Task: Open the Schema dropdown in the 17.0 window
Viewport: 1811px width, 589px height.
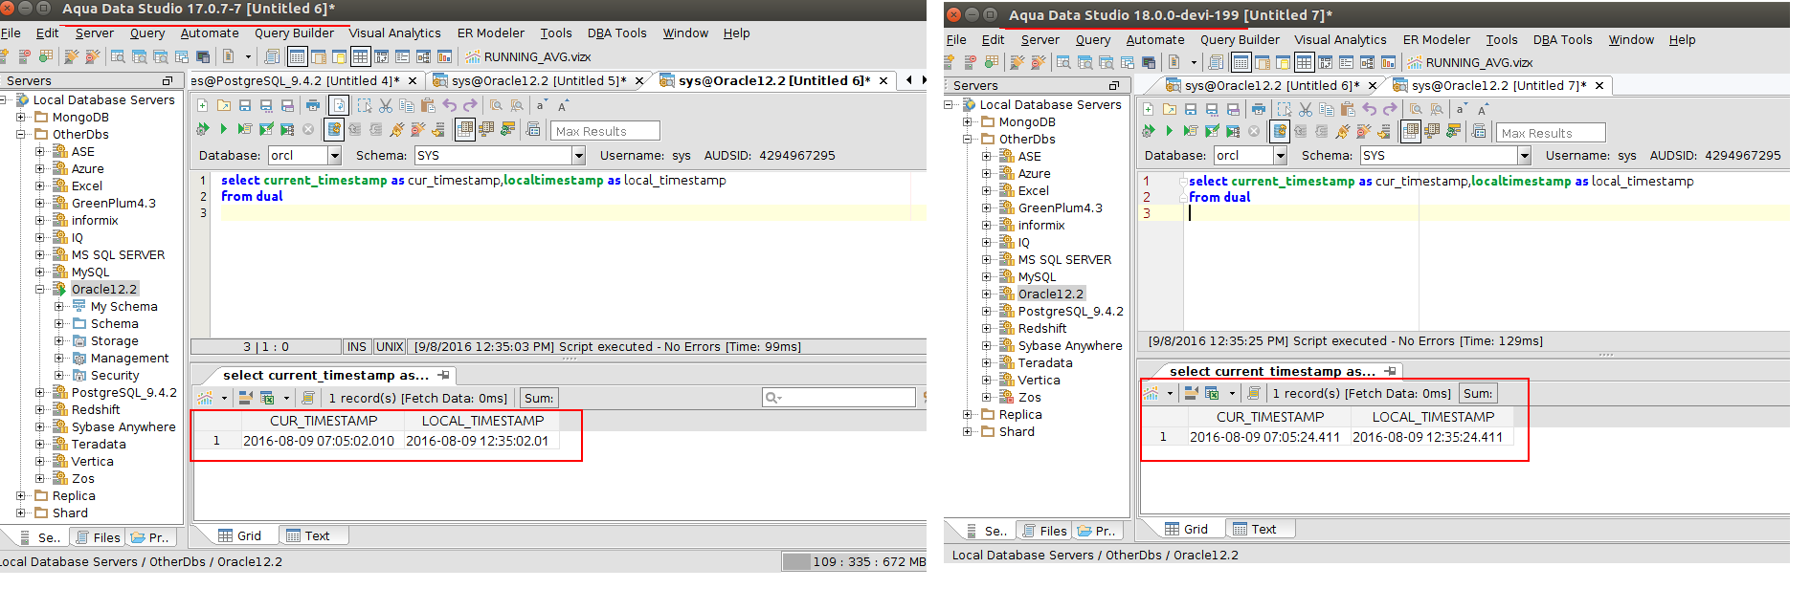Action: pyautogui.click(x=578, y=155)
